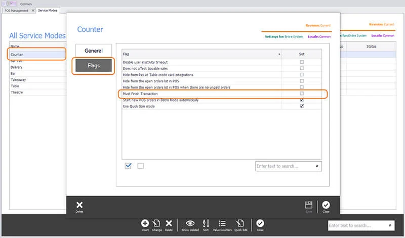Select the Service Modes tab
Image resolution: width=405 pixels, height=238 pixels.
pos(48,10)
